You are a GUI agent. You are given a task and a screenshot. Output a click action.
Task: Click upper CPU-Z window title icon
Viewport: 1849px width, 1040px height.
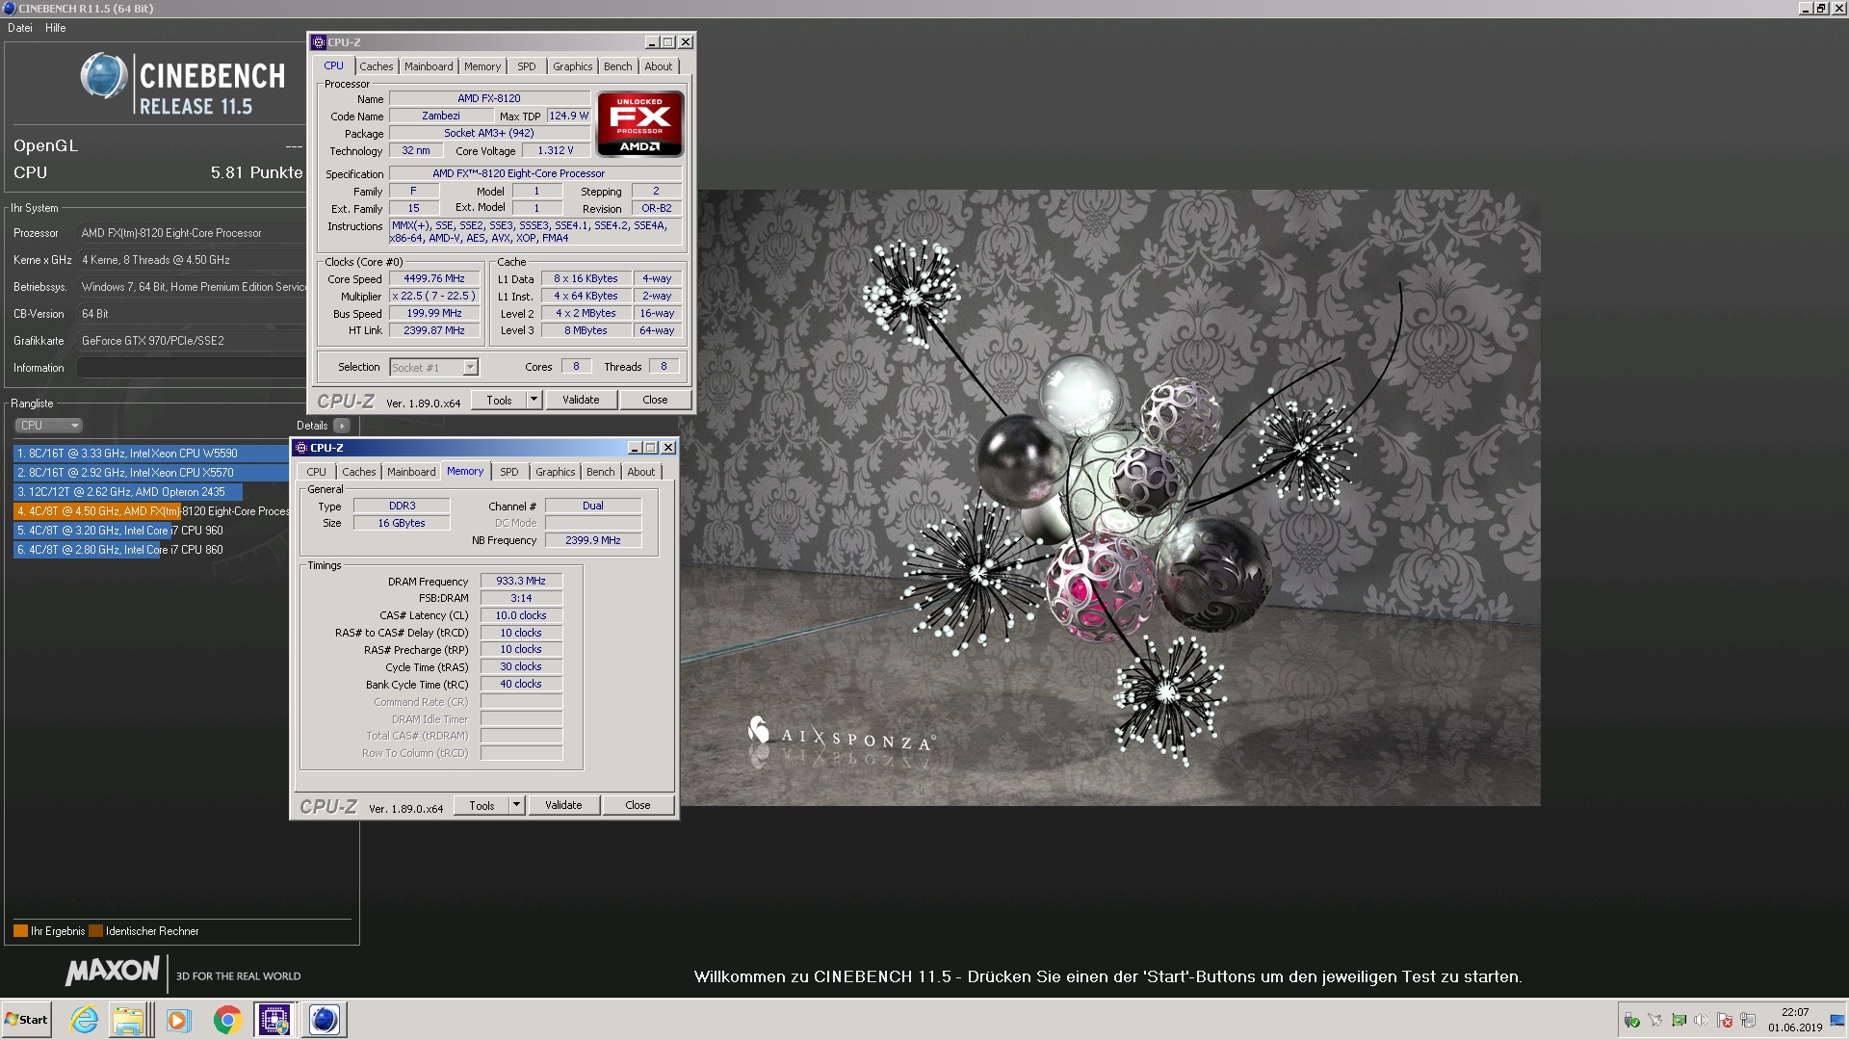point(319,42)
